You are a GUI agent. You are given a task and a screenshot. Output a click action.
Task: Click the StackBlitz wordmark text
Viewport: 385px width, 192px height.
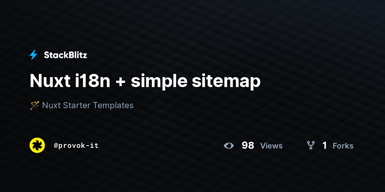coord(65,55)
